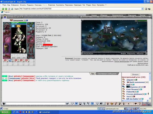
Task: Use the blue snowflake scroll in quick slots
Action: 10,61
